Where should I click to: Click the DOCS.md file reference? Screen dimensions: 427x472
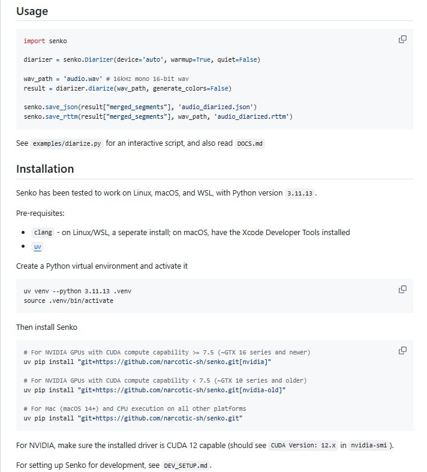[x=249, y=145]
